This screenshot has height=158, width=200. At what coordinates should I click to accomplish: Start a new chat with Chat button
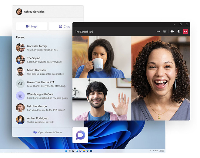point(61,26)
